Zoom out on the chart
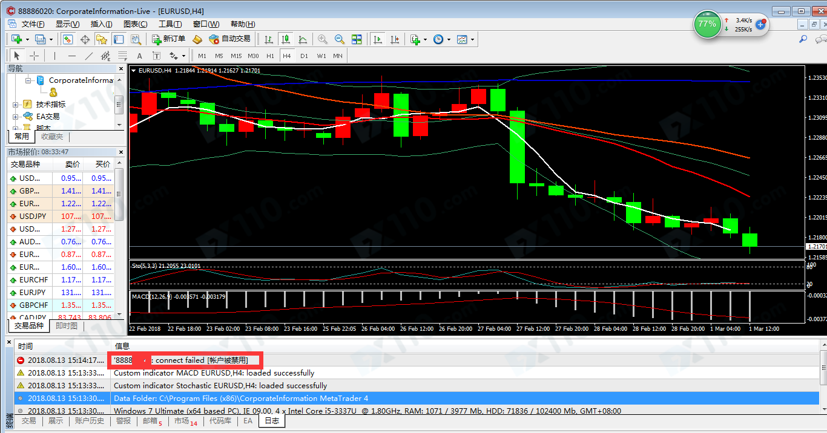The image size is (827, 433). (340, 39)
